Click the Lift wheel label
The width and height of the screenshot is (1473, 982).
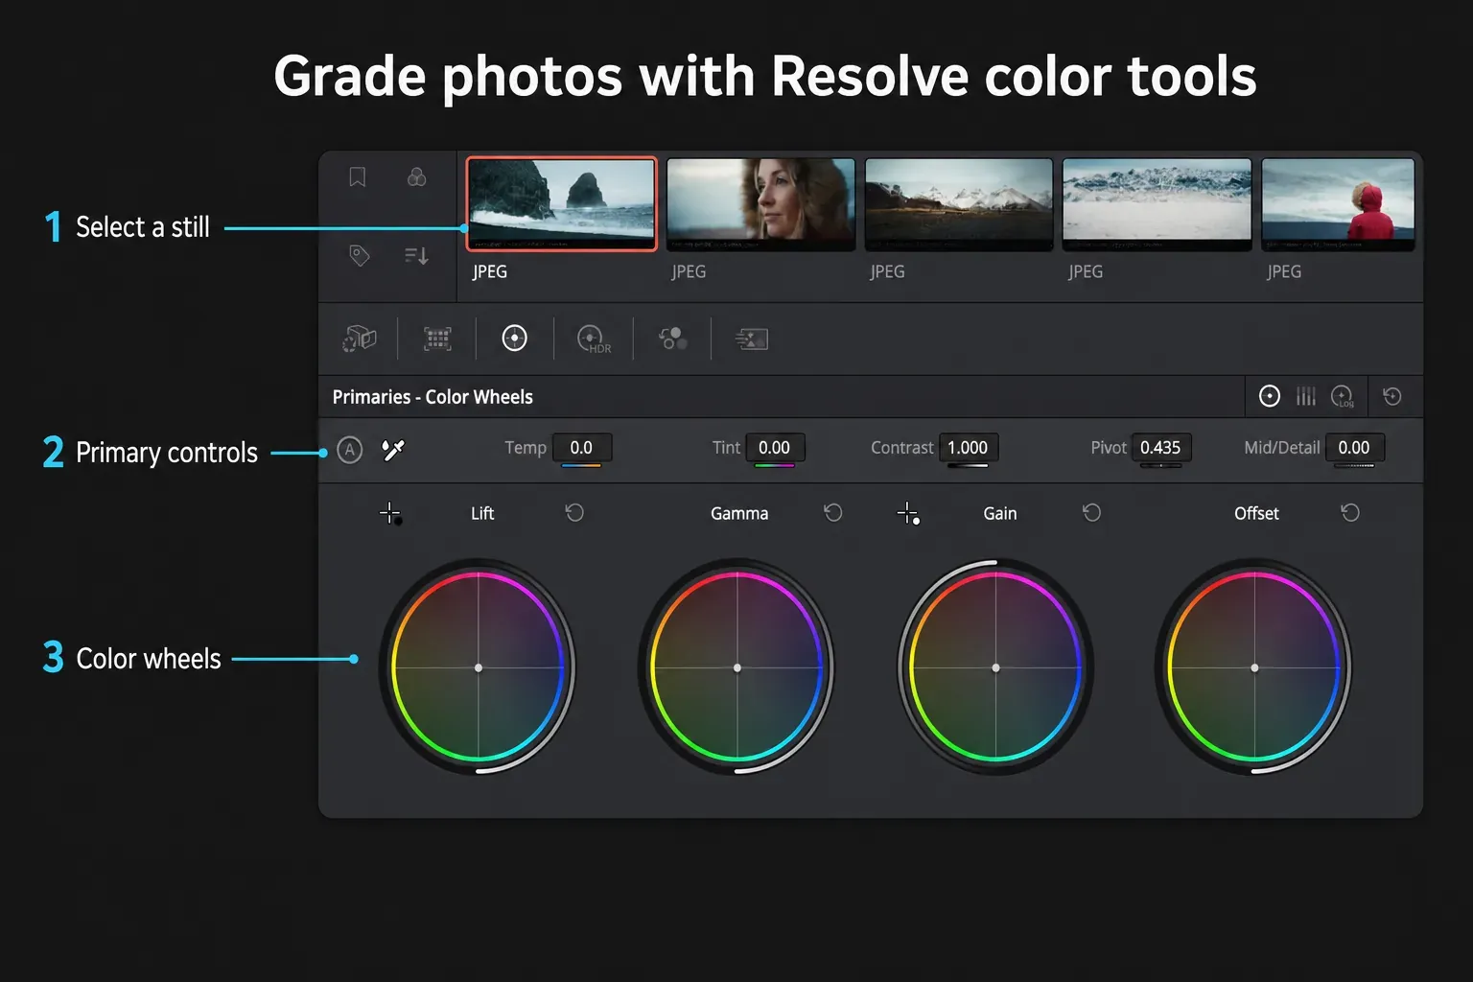tap(482, 514)
